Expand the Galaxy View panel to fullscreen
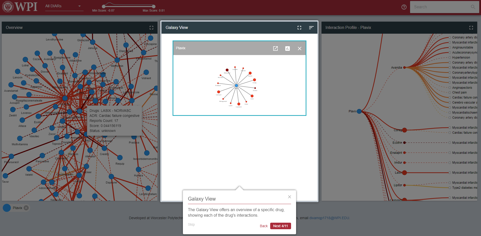Screen dimensions: 481x236 (x=299, y=28)
